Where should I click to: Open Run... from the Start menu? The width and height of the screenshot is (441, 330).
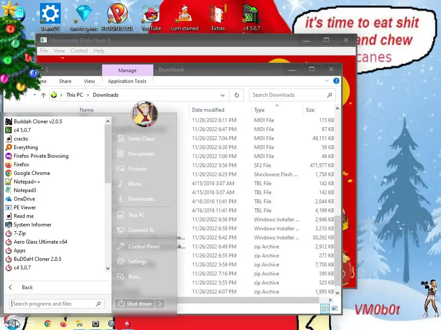pyautogui.click(x=135, y=277)
